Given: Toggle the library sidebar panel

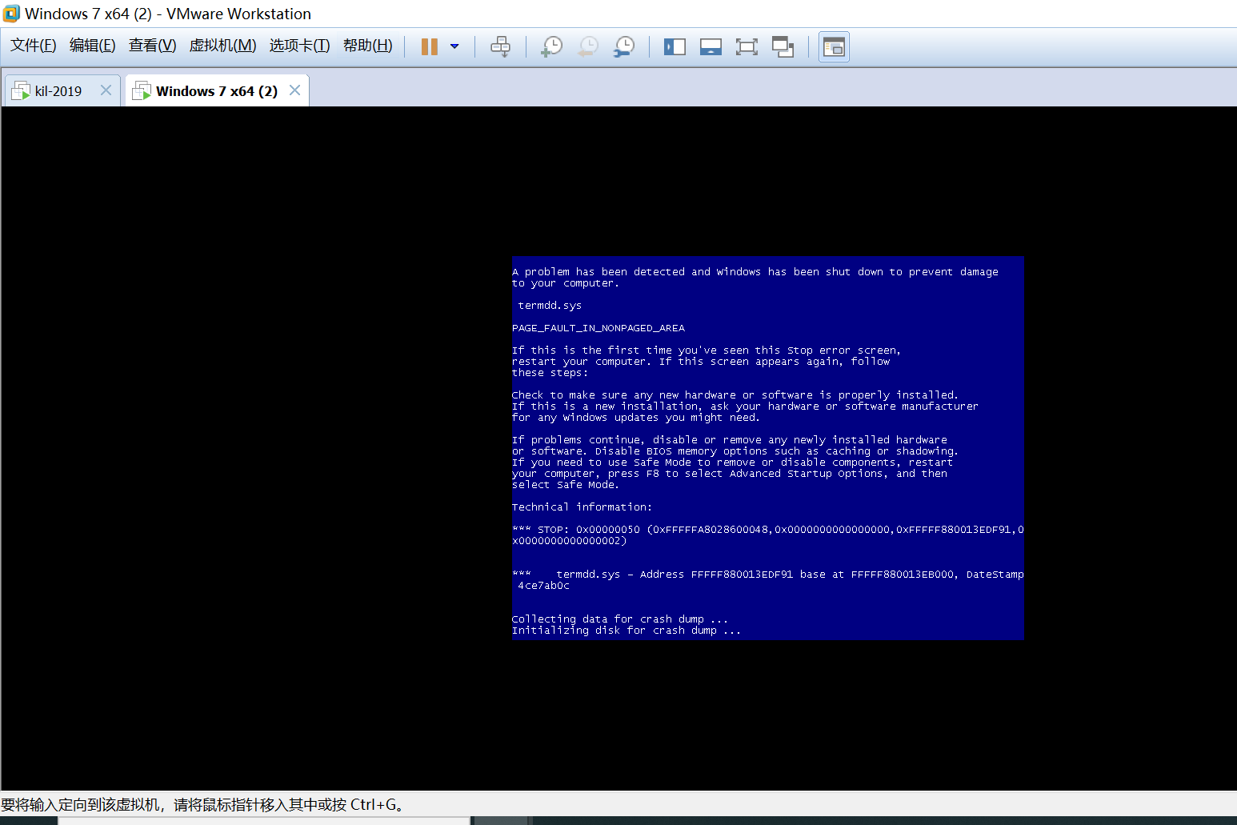Looking at the screenshot, I should tap(675, 46).
